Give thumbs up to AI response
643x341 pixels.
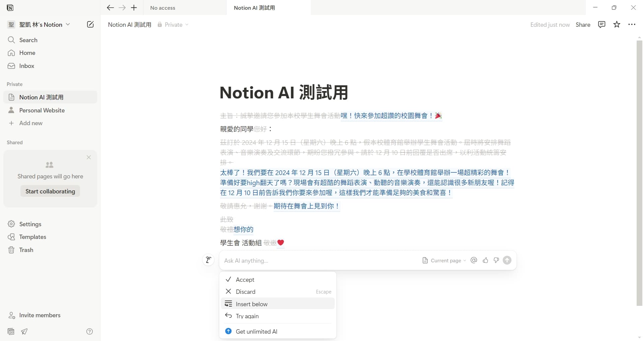pos(485,260)
